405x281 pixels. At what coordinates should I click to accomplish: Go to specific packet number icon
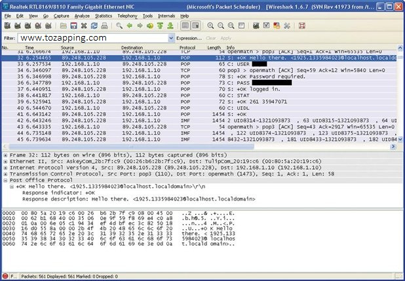coord(150,26)
